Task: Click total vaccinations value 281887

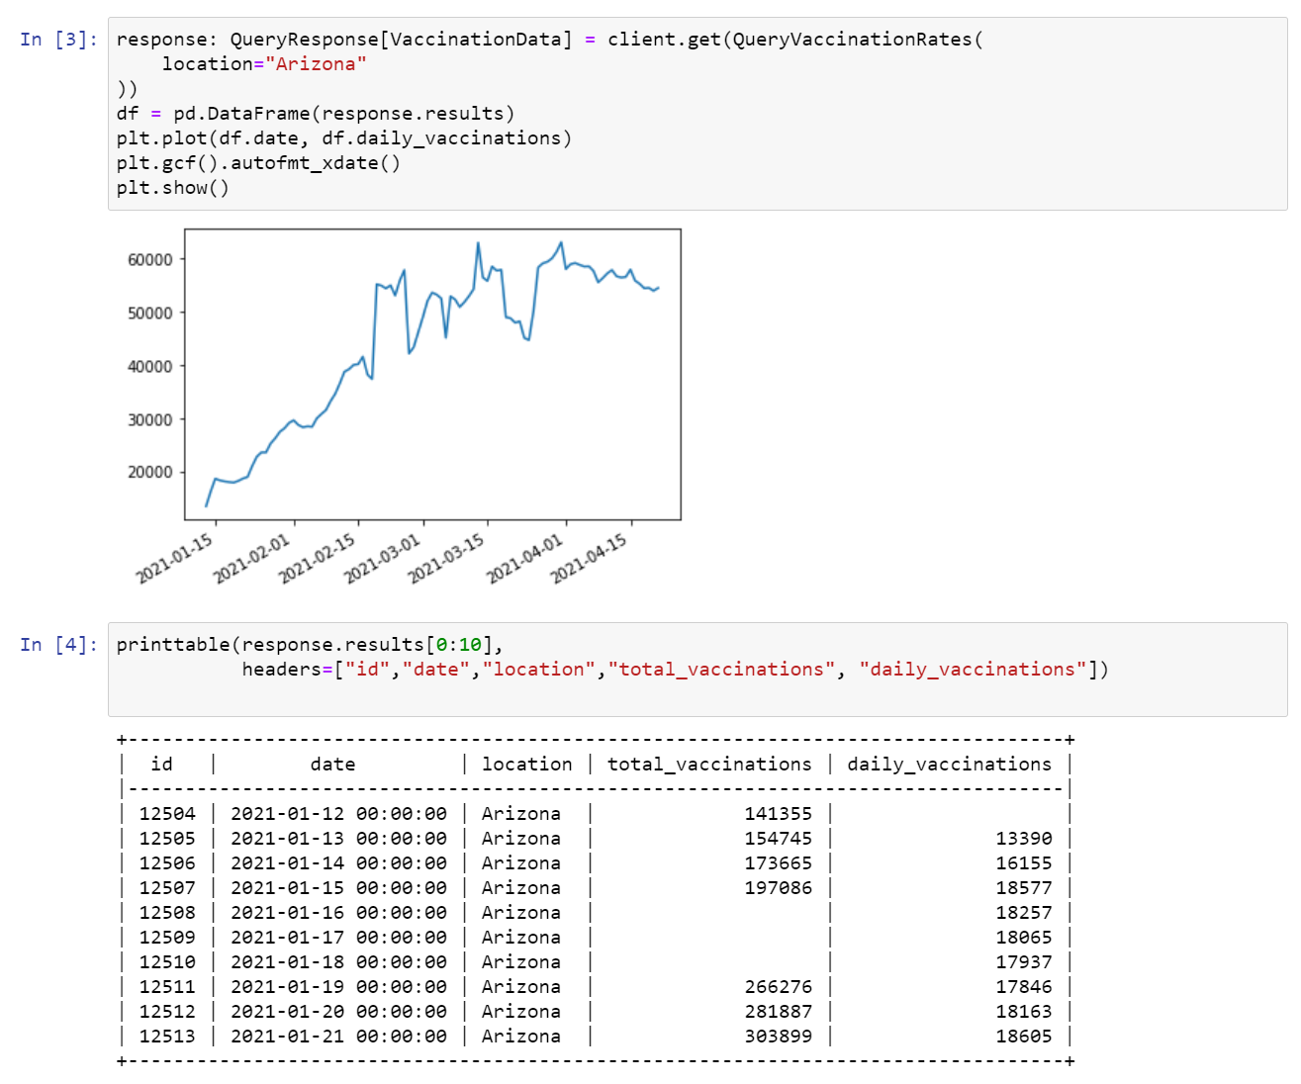Action: tap(778, 1012)
